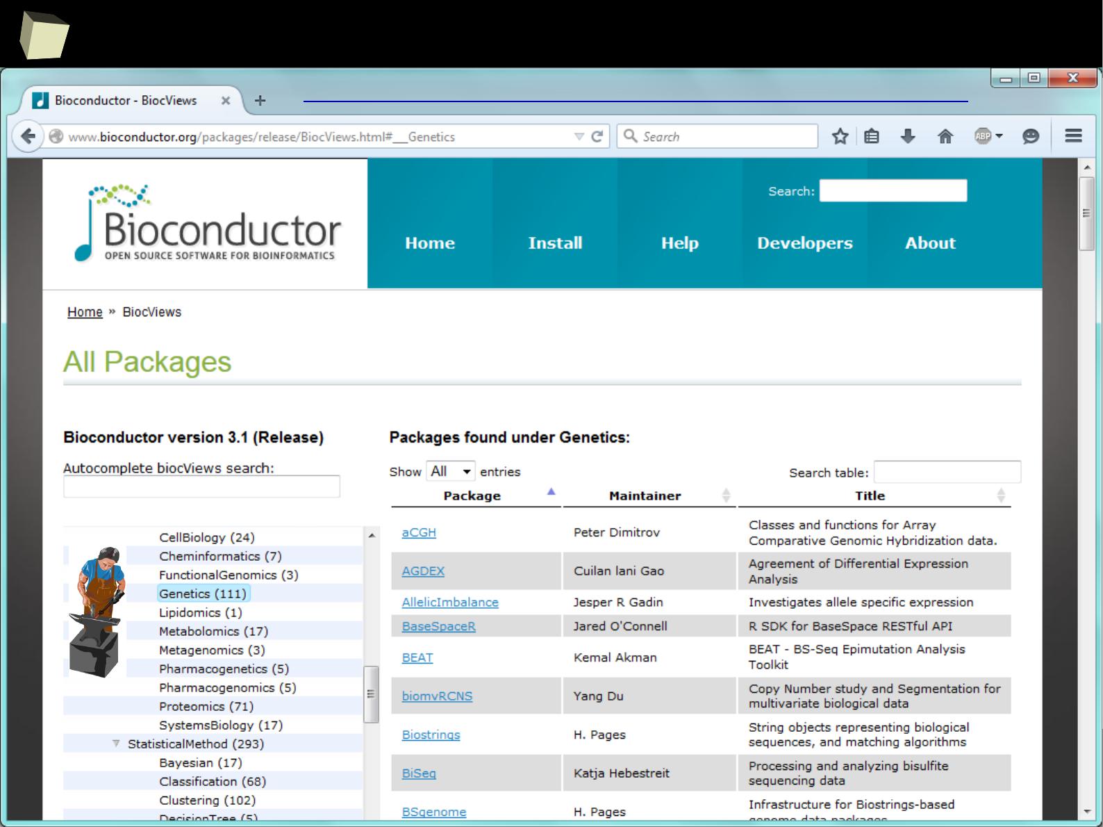Sort table by Package column
Image resolution: width=1103 pixels, height=827 pixels.
pyautogui.click(x=476, y=496)
